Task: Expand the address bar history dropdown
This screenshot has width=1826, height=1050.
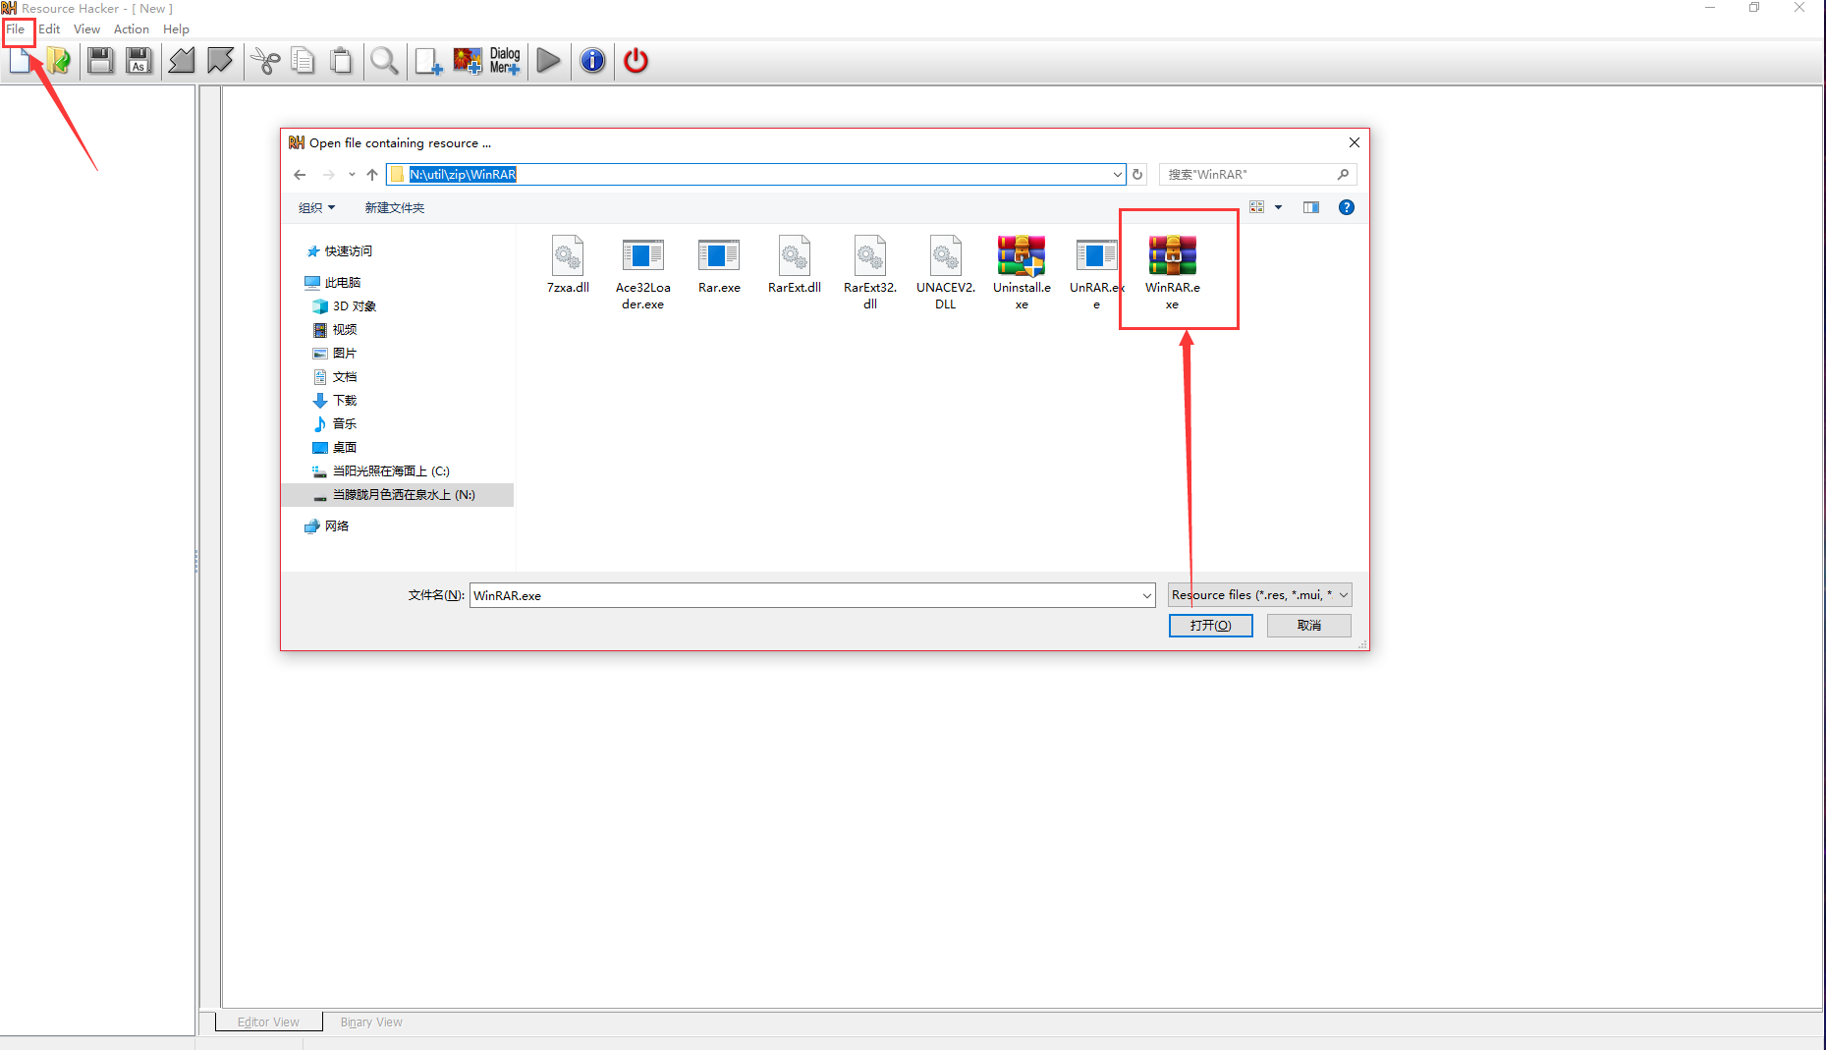Action: pos(1117,175)
